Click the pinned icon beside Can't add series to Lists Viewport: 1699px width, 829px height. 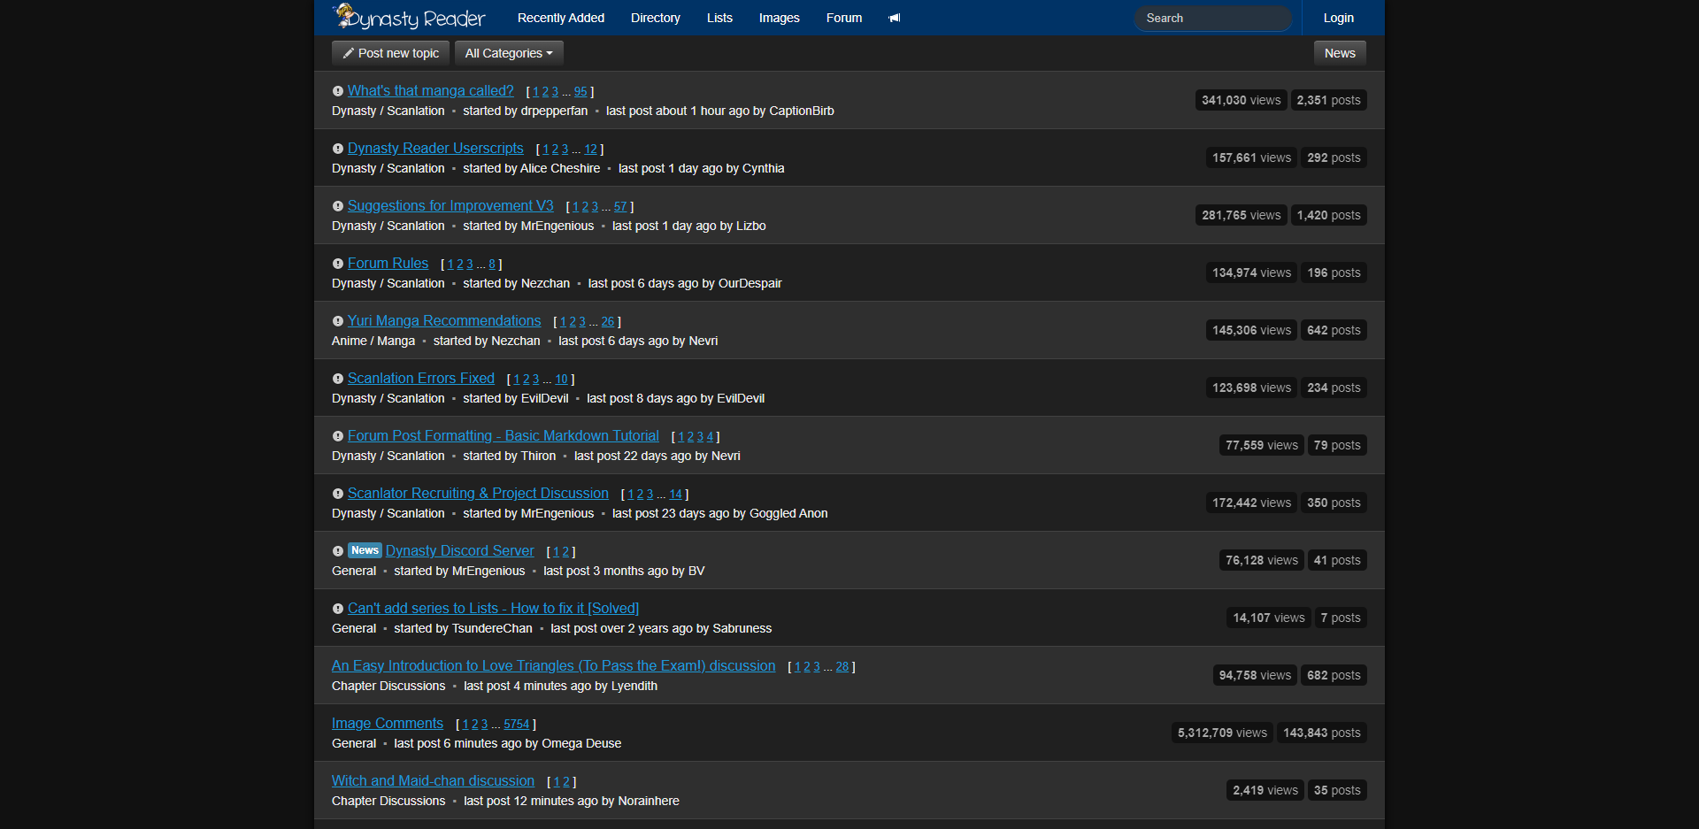coord(337,609)
